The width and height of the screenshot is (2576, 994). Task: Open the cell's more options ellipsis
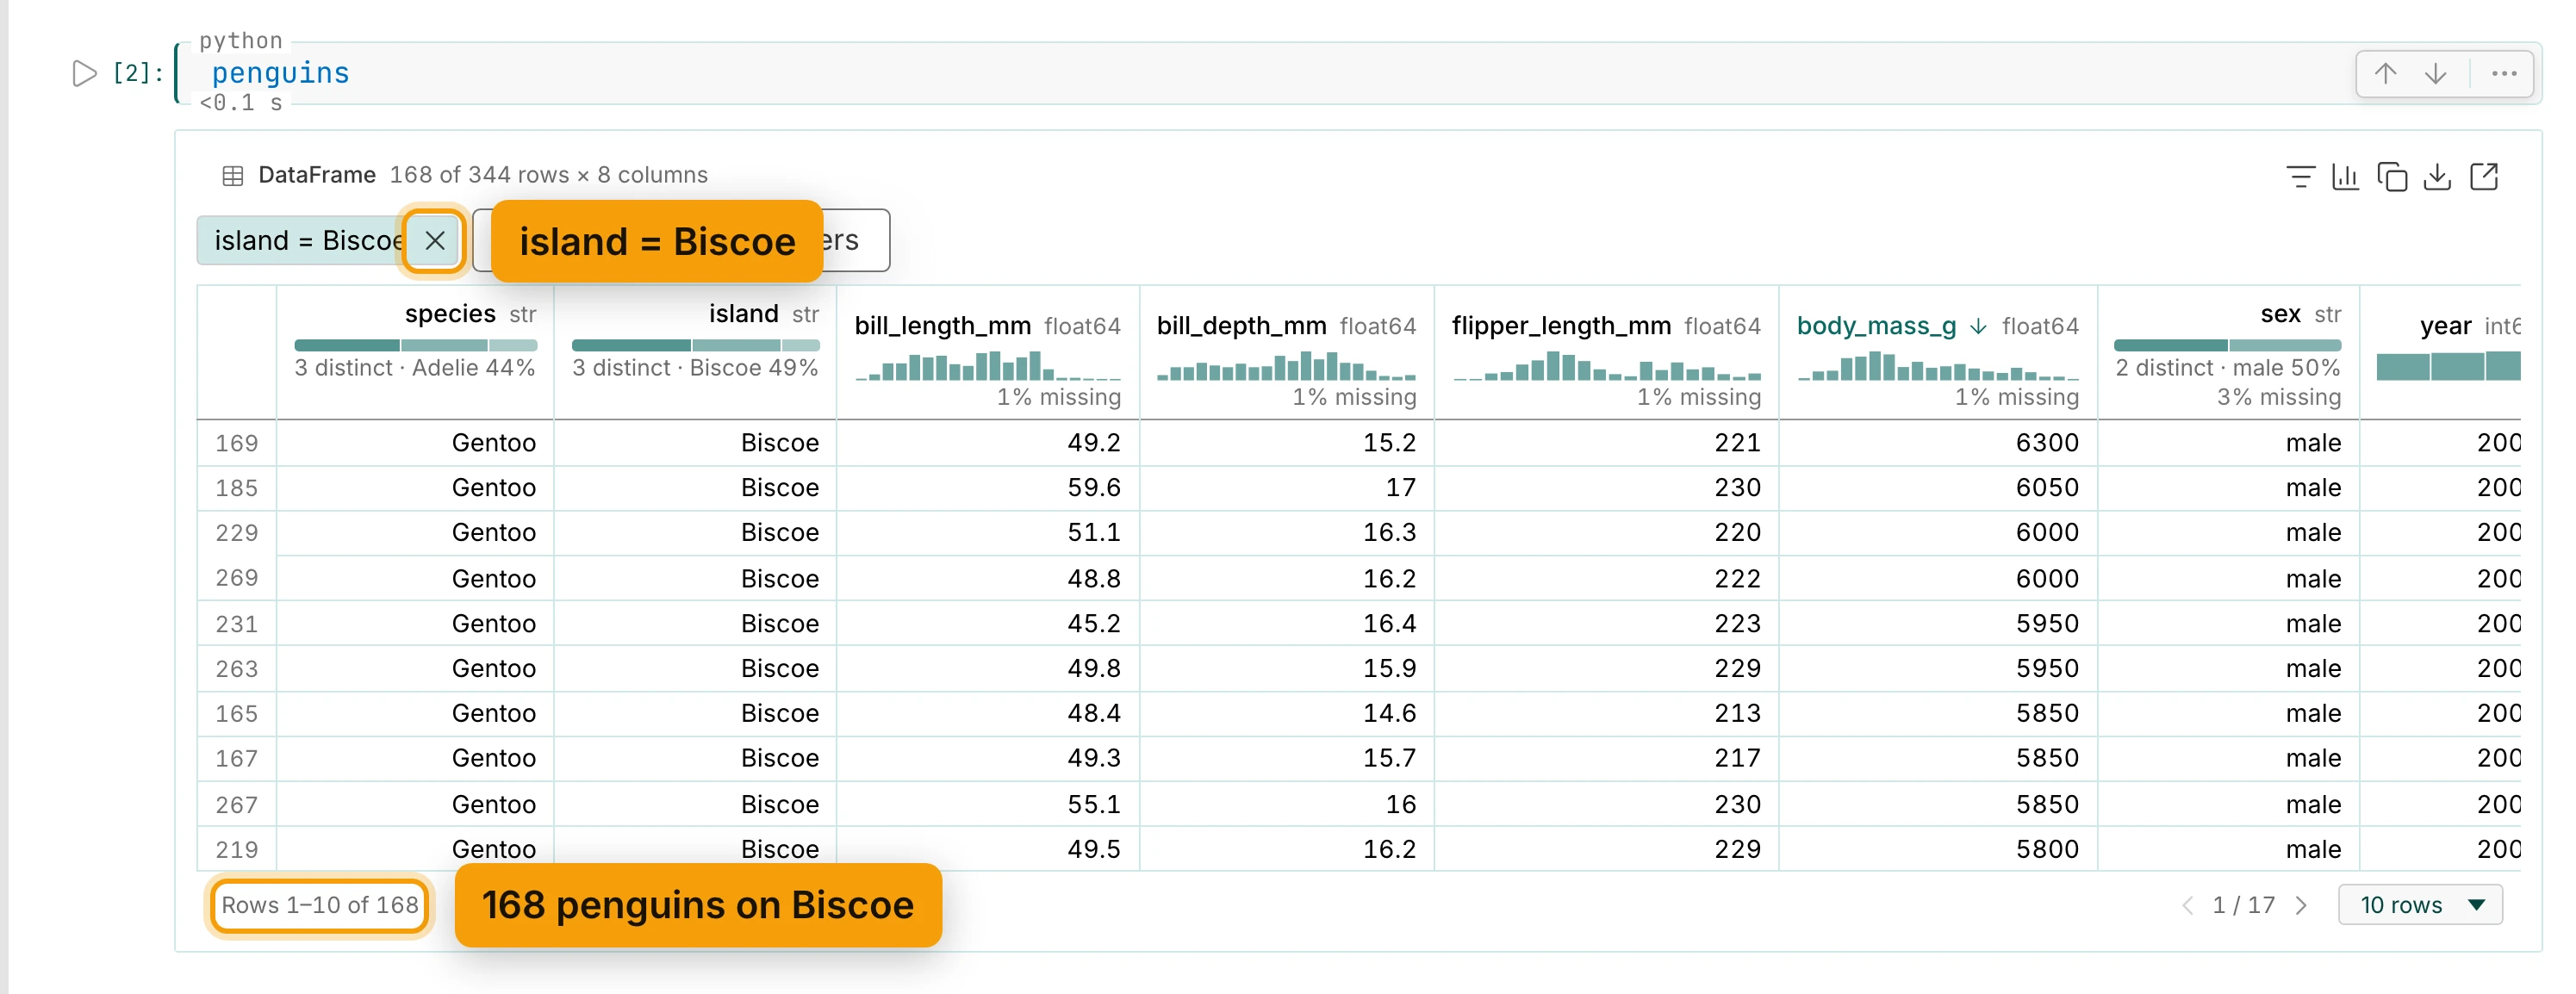[2504, 73]
